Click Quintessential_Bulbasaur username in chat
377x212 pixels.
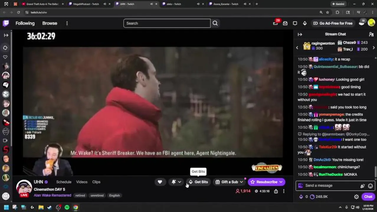[x=335, y=67]
